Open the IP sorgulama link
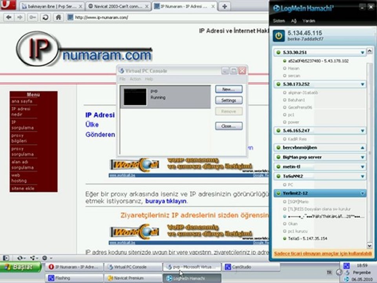This screenshot has height=283, width=377. pyautogui.click(x=22, y=125)
